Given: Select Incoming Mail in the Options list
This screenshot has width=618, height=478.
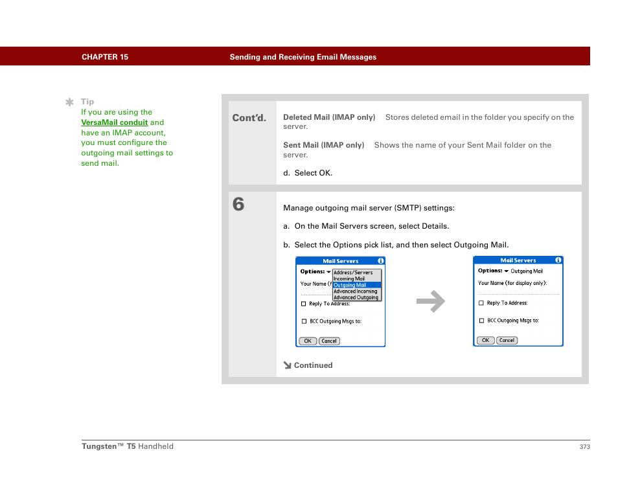Looking at the screenshot, I should coord(357,279).
